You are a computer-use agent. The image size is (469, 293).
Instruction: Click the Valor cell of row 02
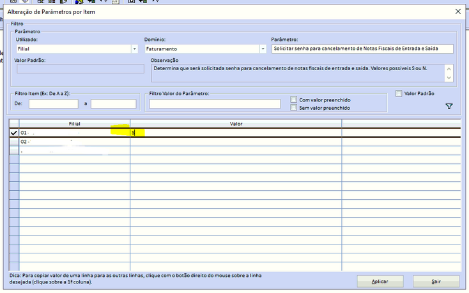236,142
